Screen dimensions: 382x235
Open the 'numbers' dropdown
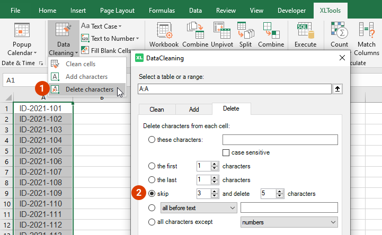[289, 222]
